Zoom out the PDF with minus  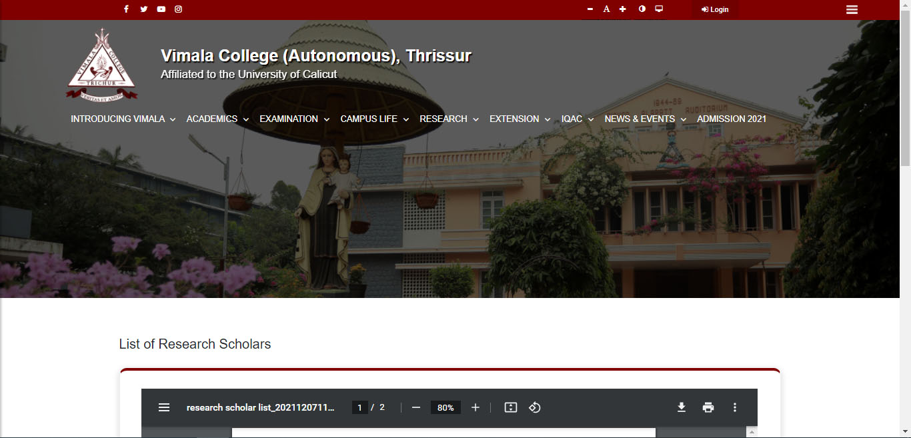416,407
